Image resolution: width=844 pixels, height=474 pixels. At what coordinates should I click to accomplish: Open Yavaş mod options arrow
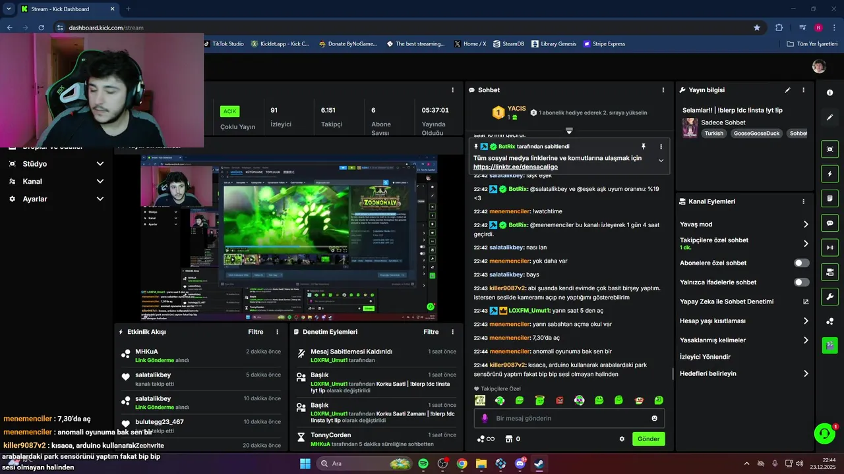pyautogui.click(x=805, y=224)
